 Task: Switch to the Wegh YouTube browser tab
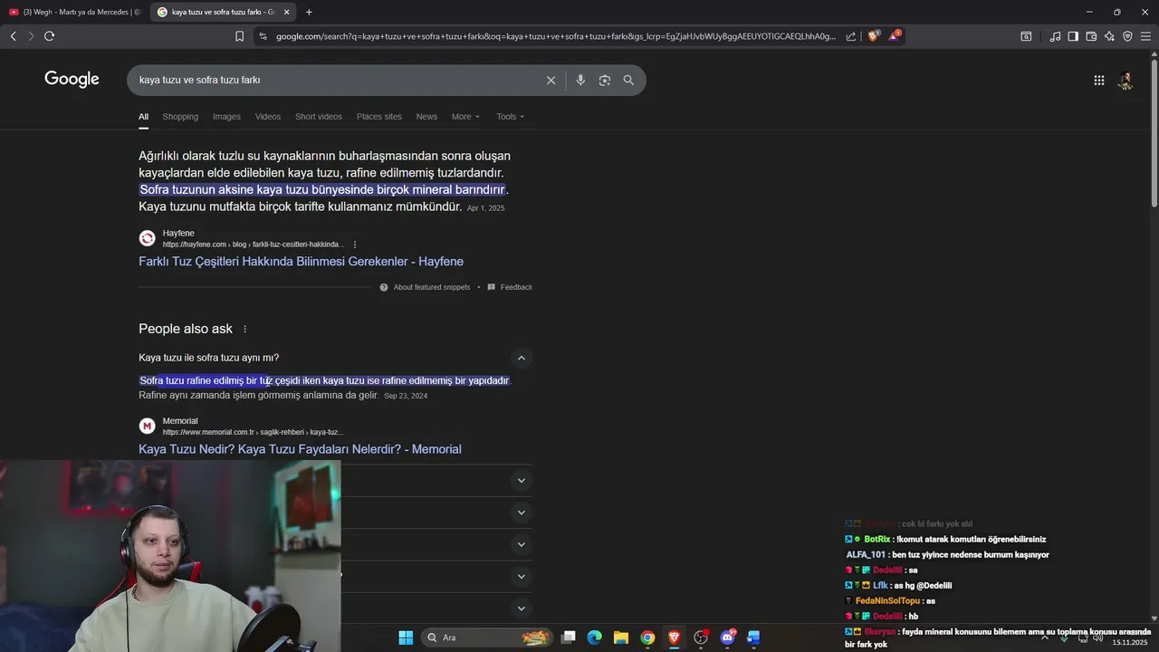coord(74,12)
